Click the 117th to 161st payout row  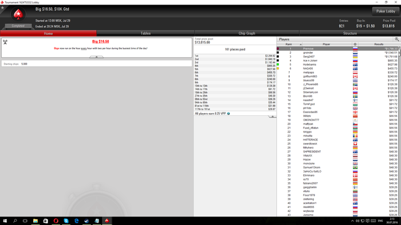[235, 109]
